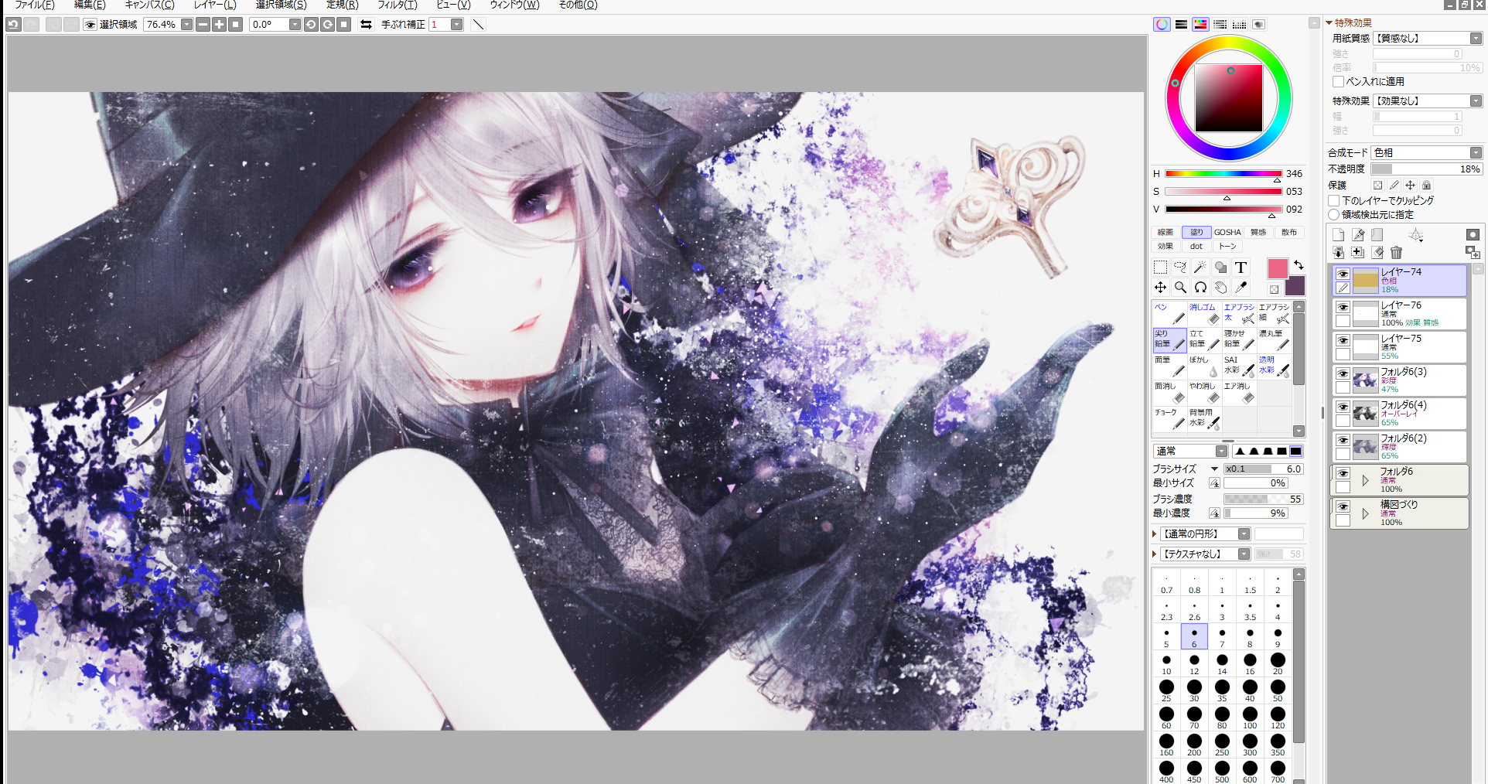Select the lasso selection tool
This screenshot has width=1488, height=784.
click(x=1180, y=268)
